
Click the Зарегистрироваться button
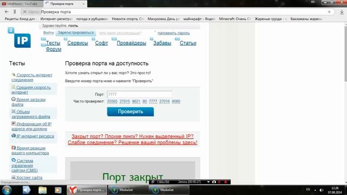[x=76, y=32]
